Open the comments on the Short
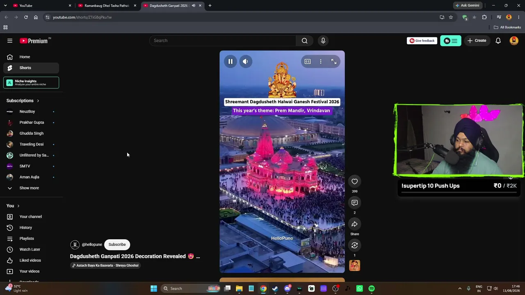525x295 pixels. [355, 203]
